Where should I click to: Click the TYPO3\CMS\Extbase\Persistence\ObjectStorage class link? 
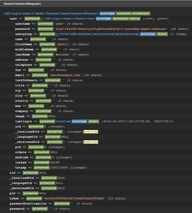tap(99, 34)
